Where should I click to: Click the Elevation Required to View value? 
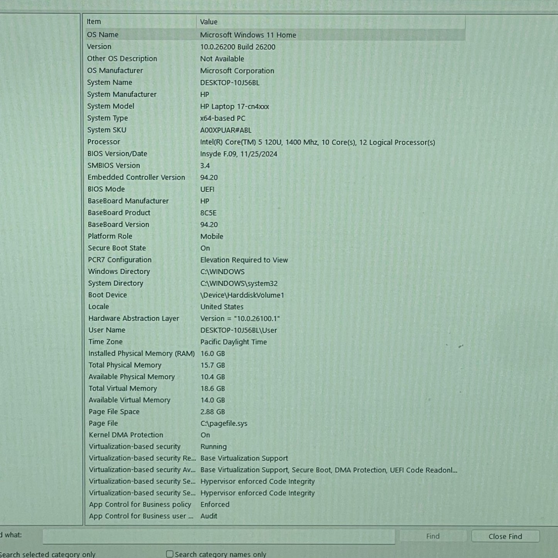pyautogui.click(x=244, y=260)
